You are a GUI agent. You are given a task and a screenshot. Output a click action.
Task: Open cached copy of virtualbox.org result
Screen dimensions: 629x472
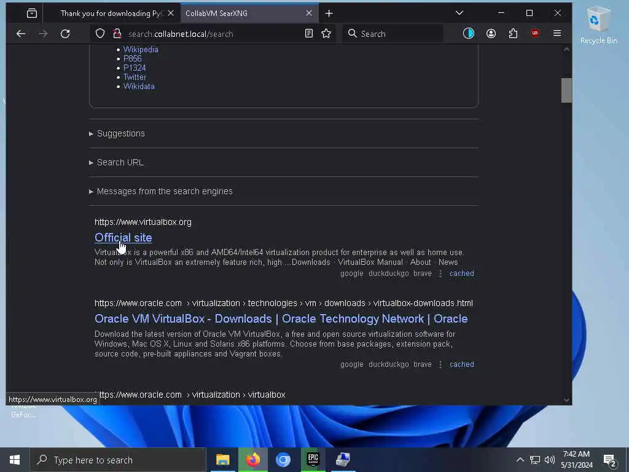pyautogui.click(x=462, y=273)
